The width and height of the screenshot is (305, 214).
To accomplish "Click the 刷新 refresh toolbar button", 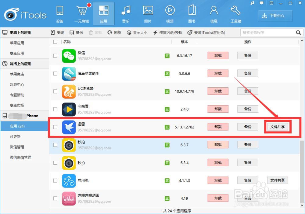I will coord(114,33).
